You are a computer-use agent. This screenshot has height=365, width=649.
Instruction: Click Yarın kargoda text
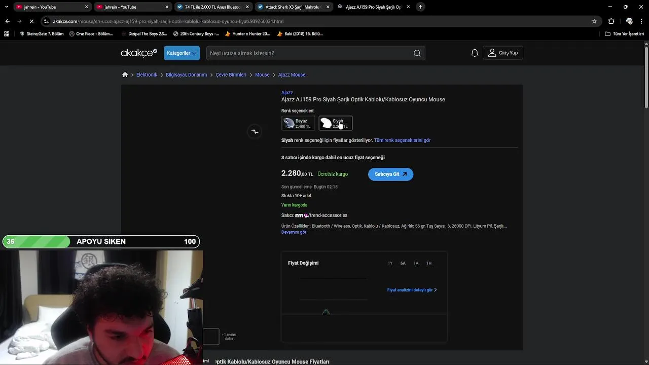point(294,205)
